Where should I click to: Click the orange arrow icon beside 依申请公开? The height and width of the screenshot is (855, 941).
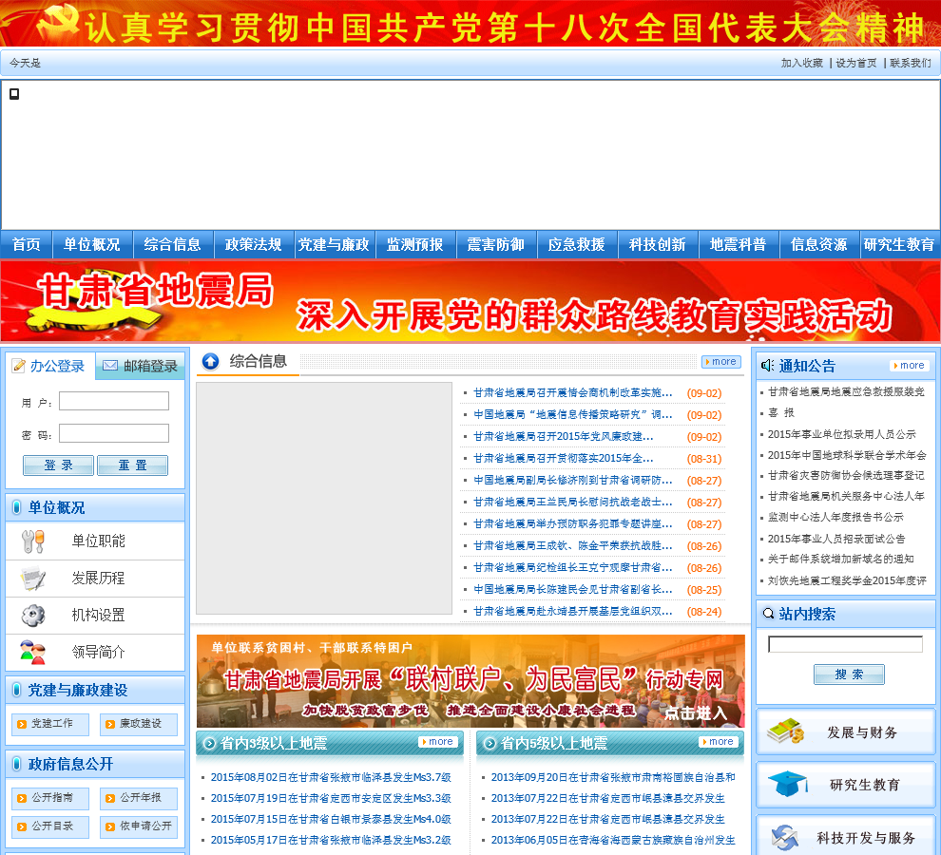click(110, 826)
